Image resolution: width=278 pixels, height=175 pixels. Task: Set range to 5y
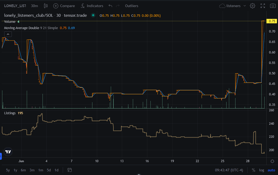(x=8, y=170)
